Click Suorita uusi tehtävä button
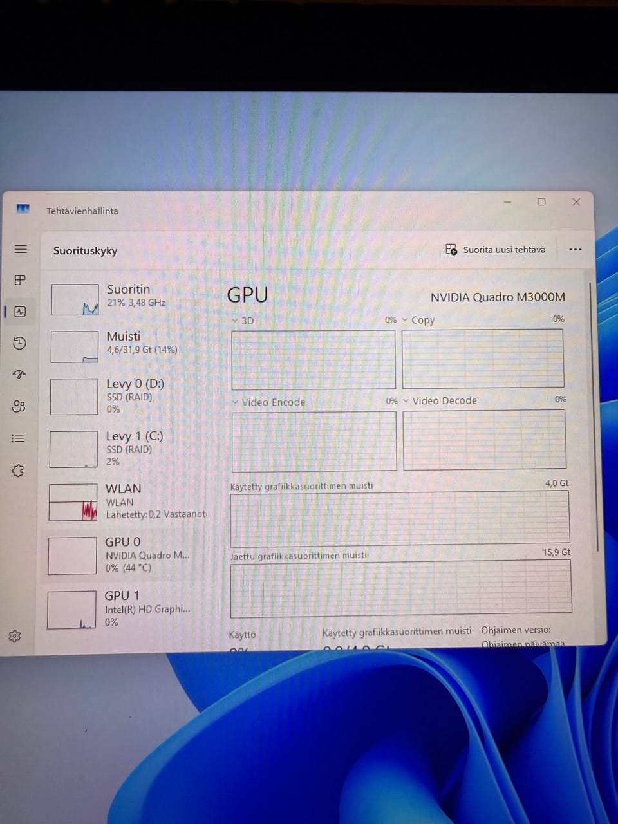This screenshot has height=824, width=618. [x=495, y=250]
